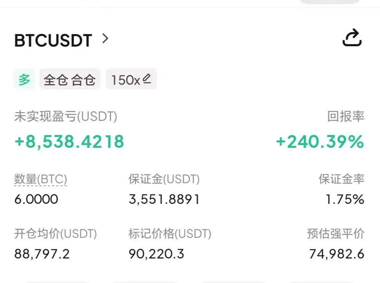
Task: Tap the share position icon
Action: tap(352, 38)
